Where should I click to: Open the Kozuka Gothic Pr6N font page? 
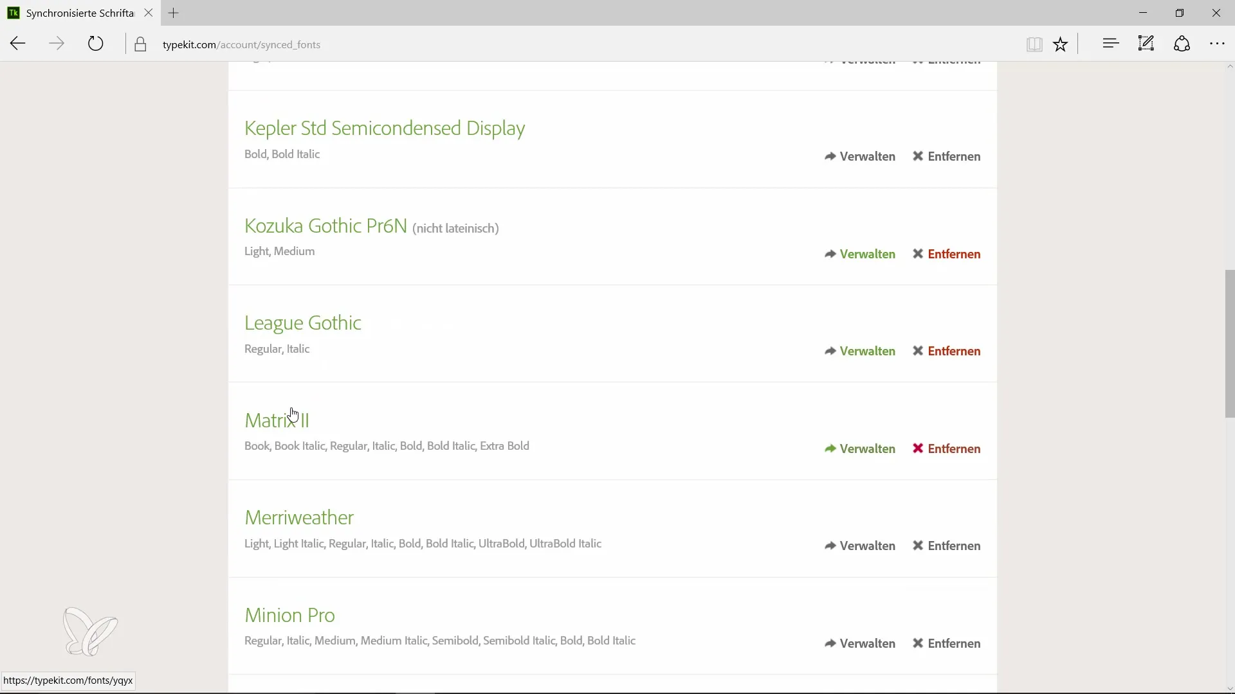(325, 226)
